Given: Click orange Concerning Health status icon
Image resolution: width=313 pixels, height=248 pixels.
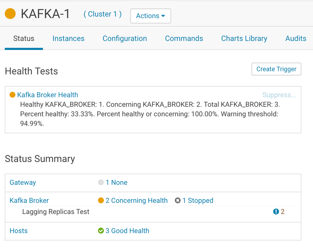Looking at the screenshot, I should (x=101, y=201).
